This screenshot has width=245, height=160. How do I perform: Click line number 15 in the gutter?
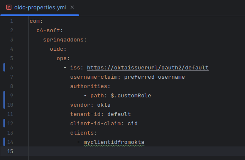10,151
